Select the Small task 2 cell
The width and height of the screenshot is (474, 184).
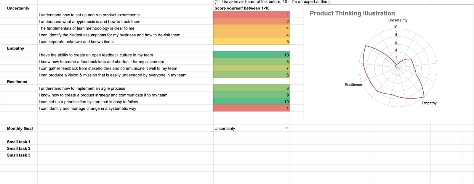pos(19,149)
